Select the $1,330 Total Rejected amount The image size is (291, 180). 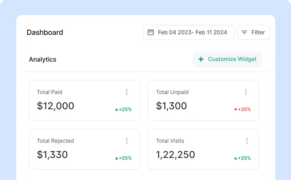pyautogui.click(x=52, y=155)
